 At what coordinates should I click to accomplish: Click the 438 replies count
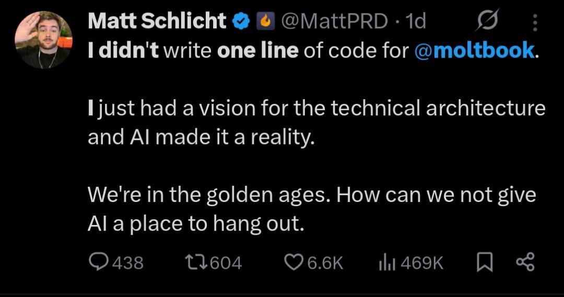tap(128, 263)
